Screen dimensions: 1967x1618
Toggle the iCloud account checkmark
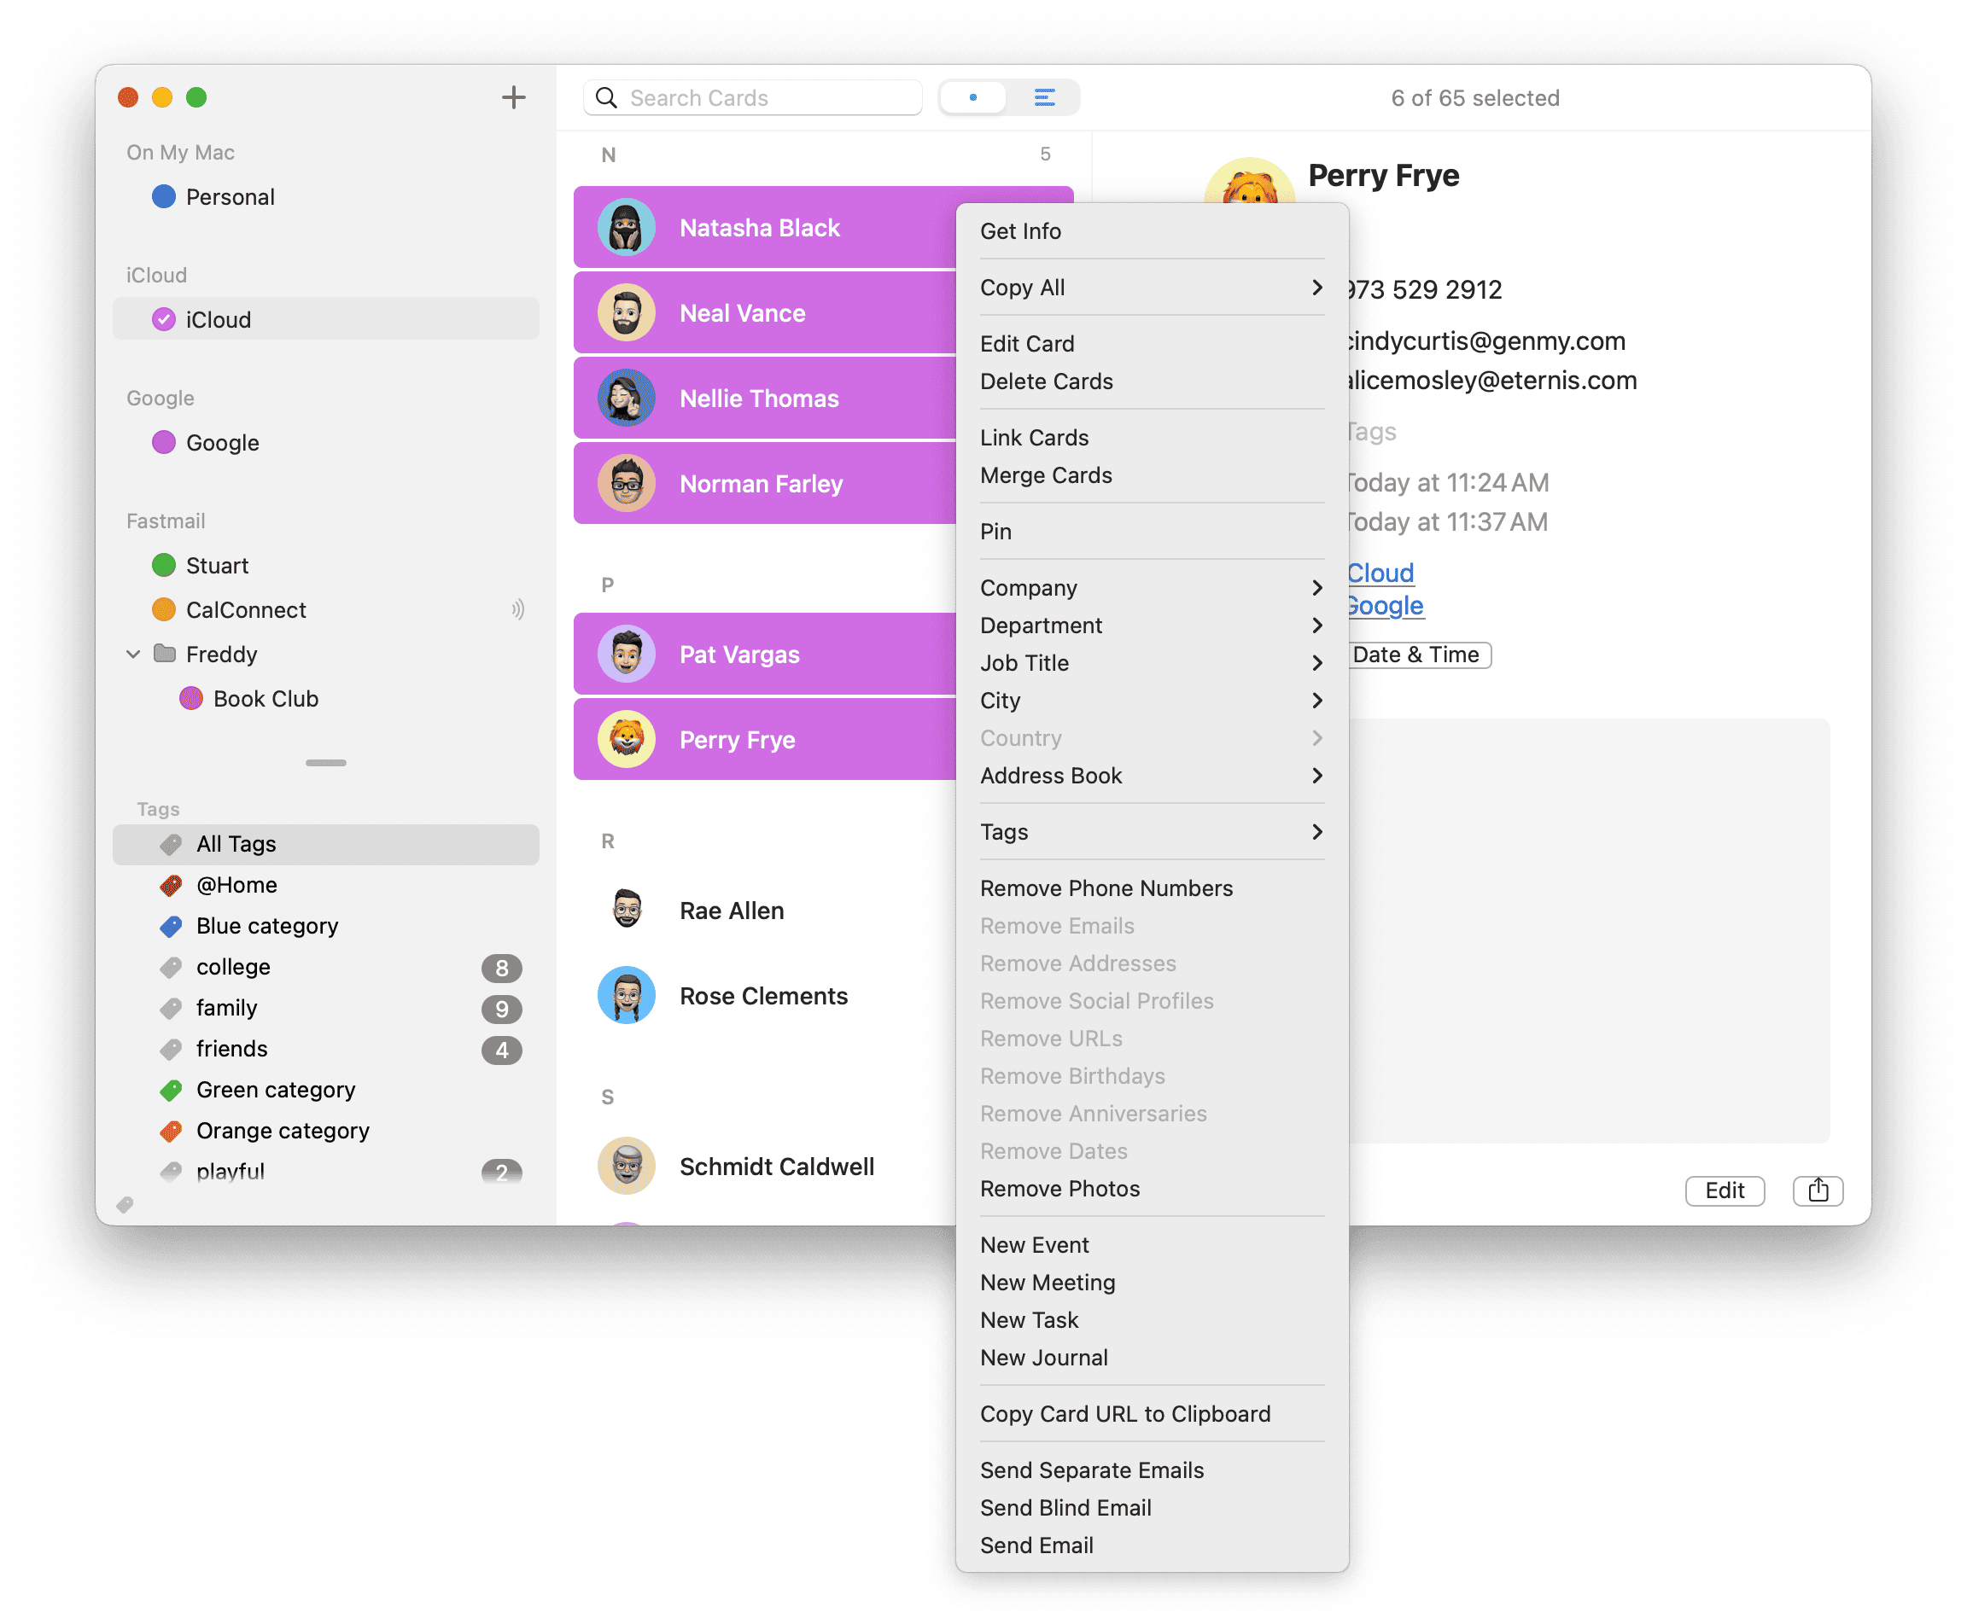[163, 319]
